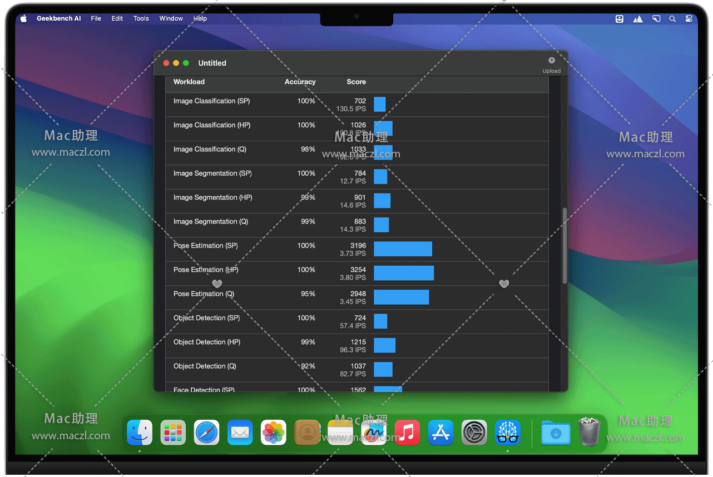Click the Accuracy column header

[300, 82]
